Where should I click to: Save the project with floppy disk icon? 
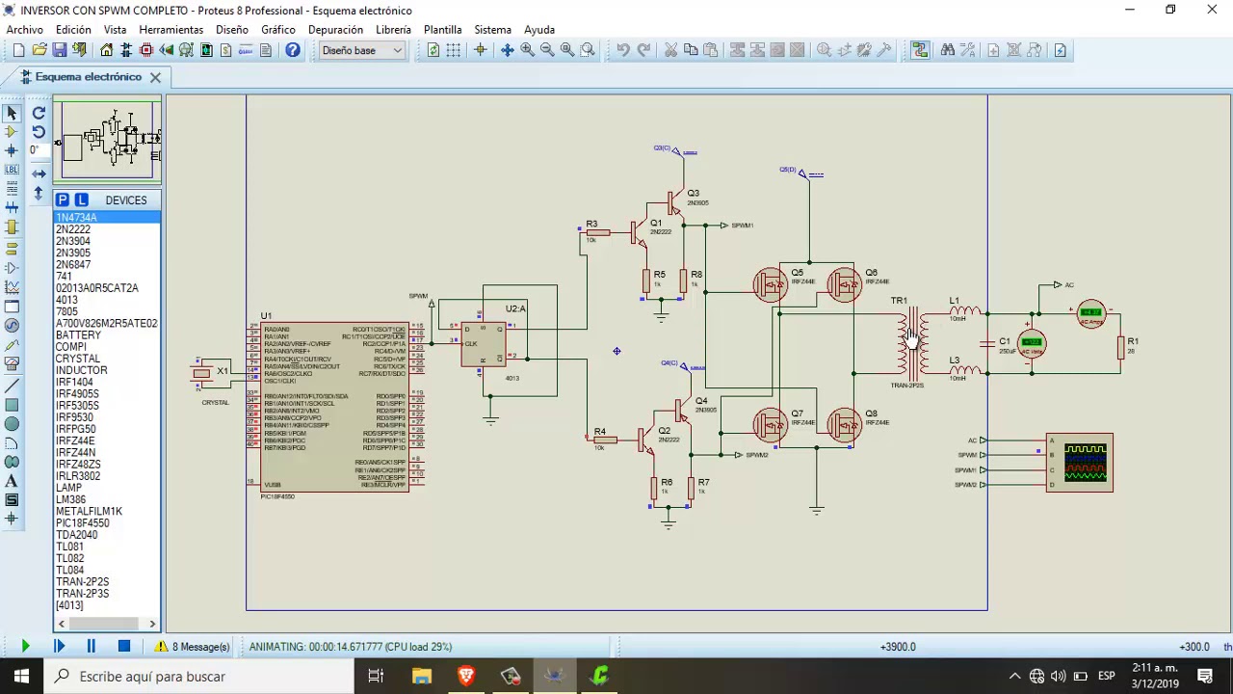[60, 50]
